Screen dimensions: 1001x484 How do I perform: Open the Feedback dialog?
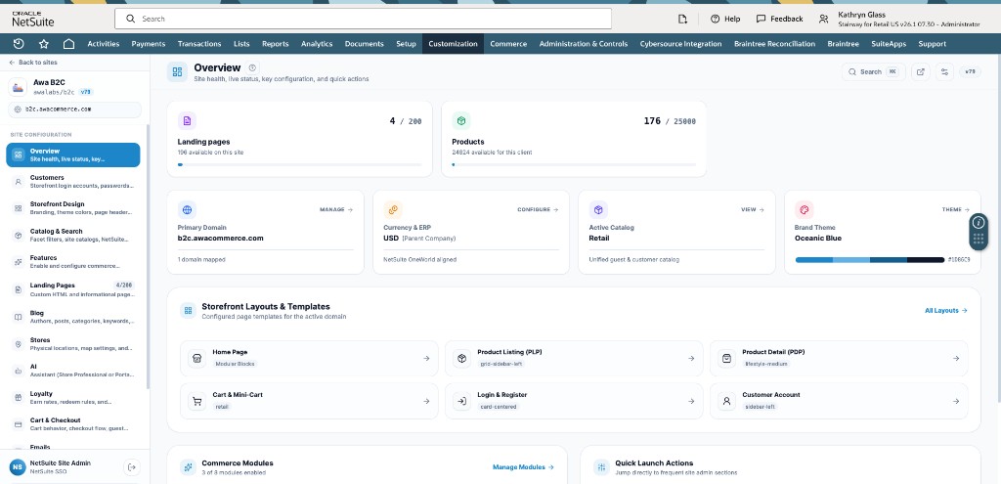(x=779, y=19)
